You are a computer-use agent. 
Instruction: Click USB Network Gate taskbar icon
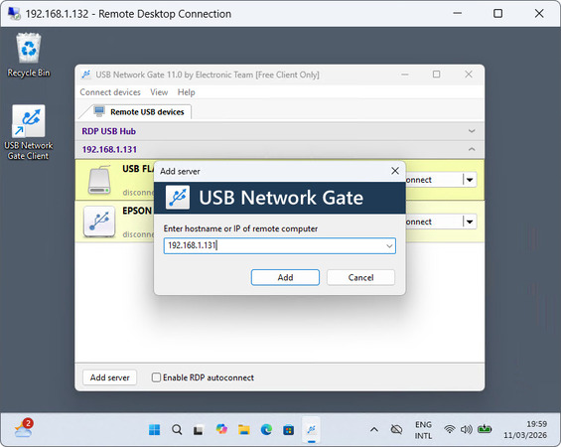pyautogui.click(x=311, y=429)
